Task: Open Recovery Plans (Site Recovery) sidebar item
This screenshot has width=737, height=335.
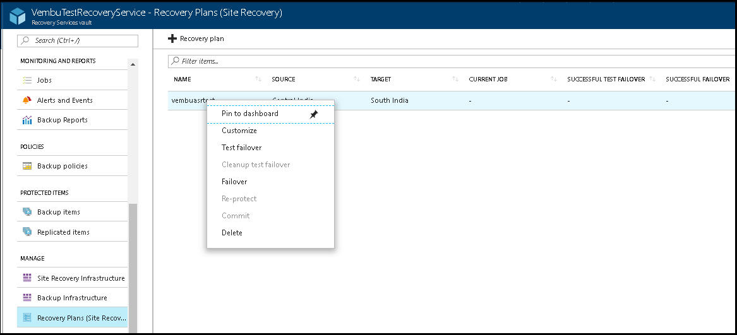Action: coord(73,317)
